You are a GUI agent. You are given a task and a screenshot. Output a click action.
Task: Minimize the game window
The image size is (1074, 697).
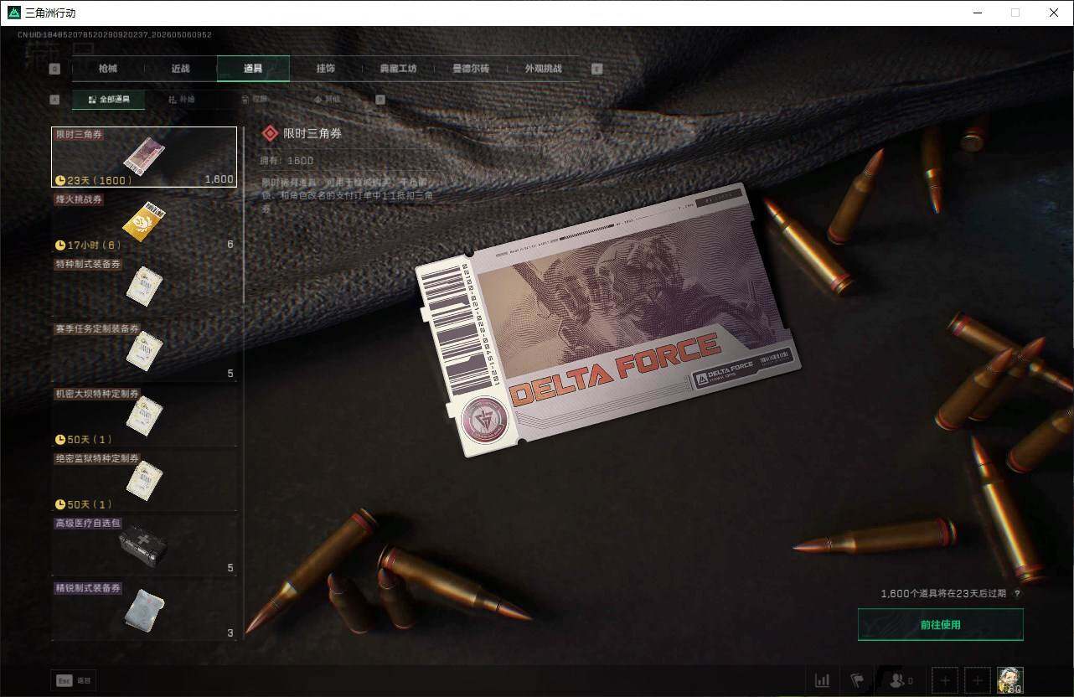[977, 13]
